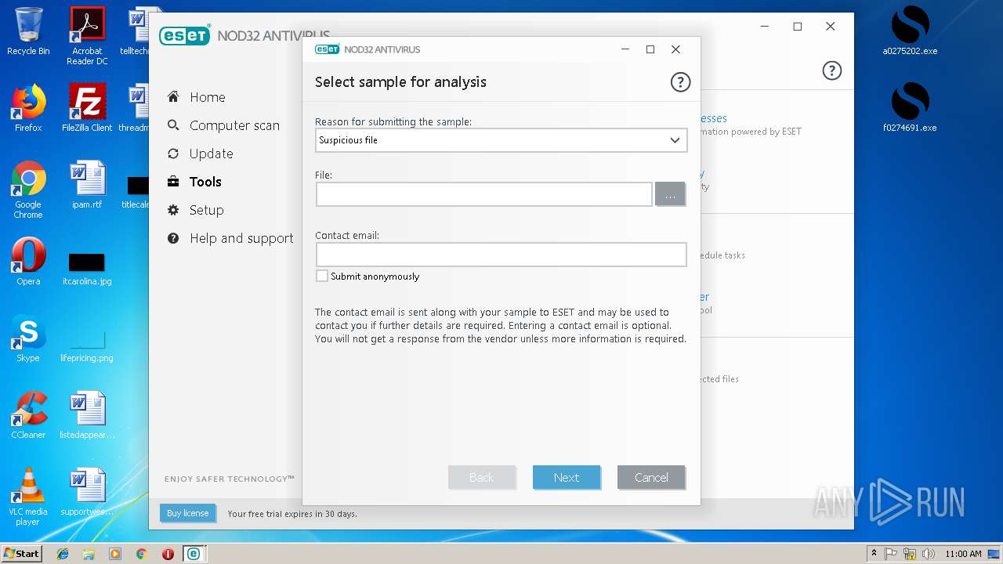Show hidden tray icons arrow
Image resolution: width=1003 pixels, height=564 pixels.
[874, 554]
